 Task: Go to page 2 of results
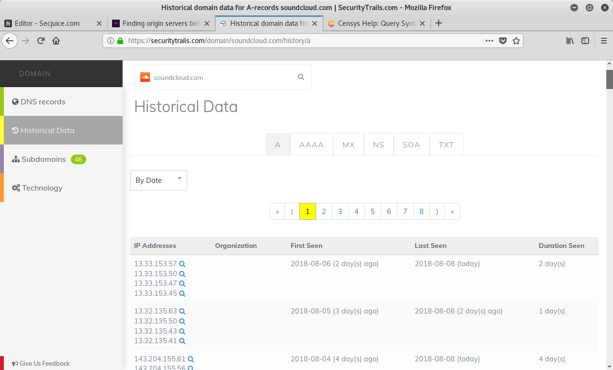pyautogui.click(x=324, y=212)
